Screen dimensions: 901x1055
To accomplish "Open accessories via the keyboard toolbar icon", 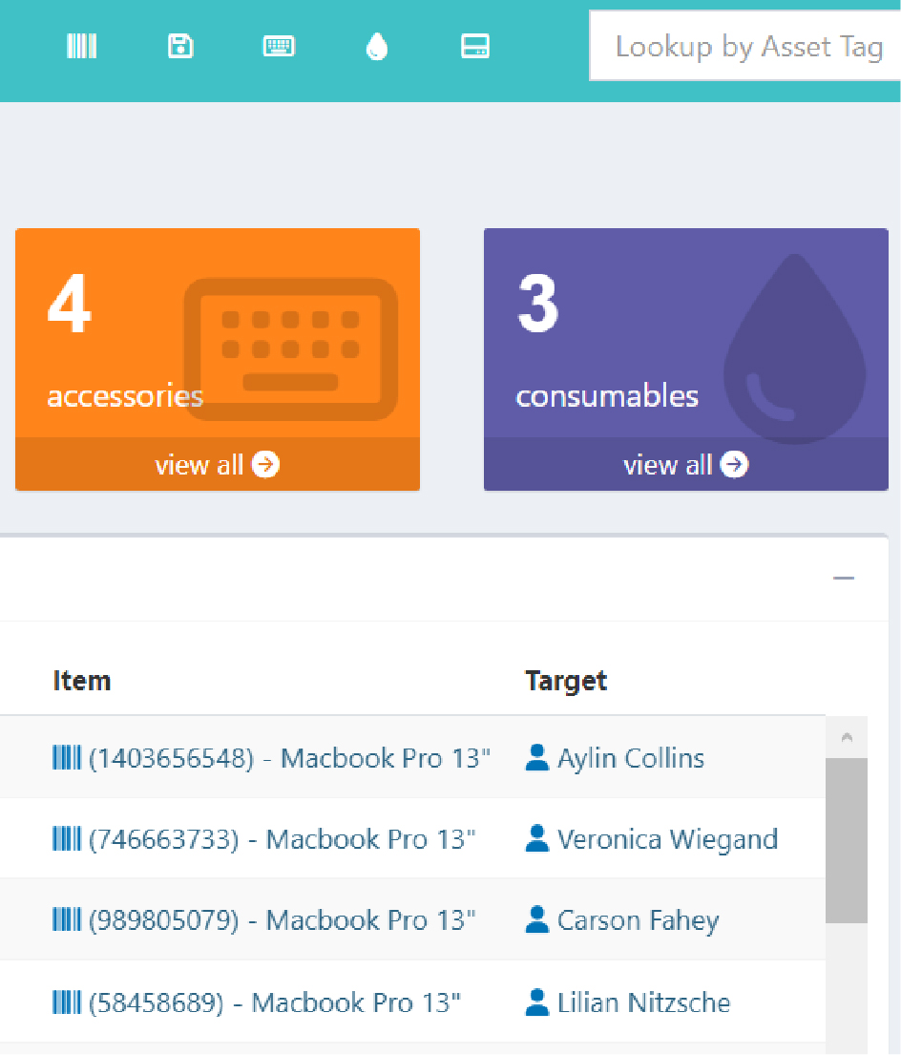I will point(279,45).
